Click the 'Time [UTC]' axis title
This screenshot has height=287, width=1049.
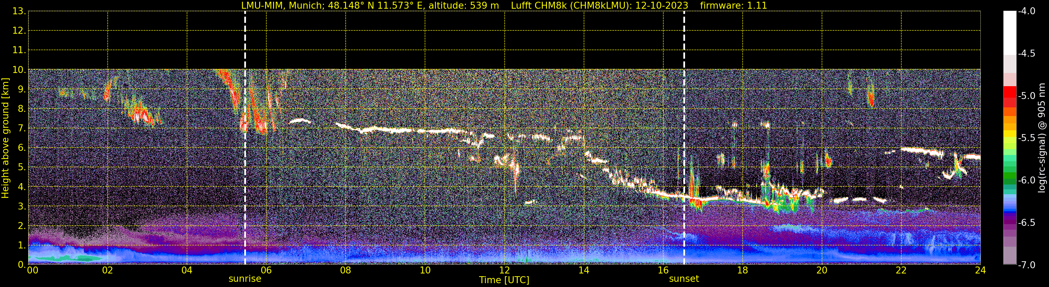[x=504, y=280]
